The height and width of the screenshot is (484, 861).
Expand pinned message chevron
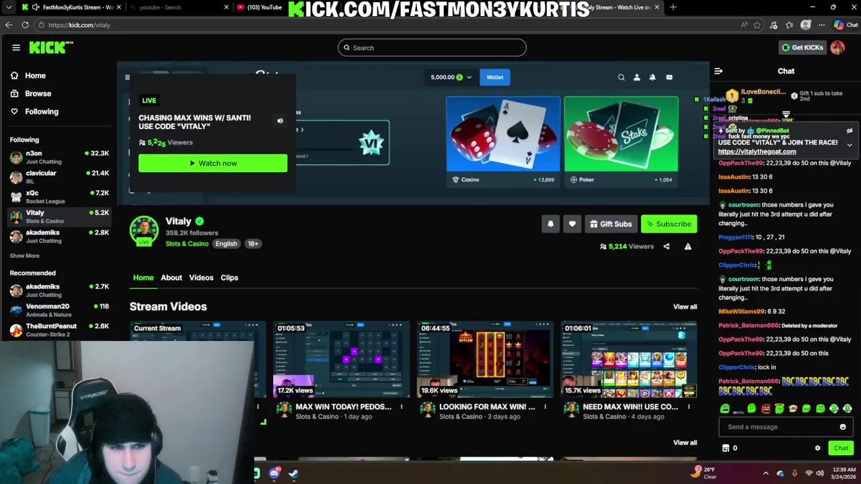point(850,145)
